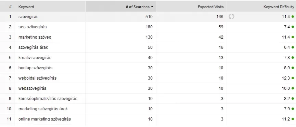296x127 pixels.
Task: Click the # column header
Action: 10,7
